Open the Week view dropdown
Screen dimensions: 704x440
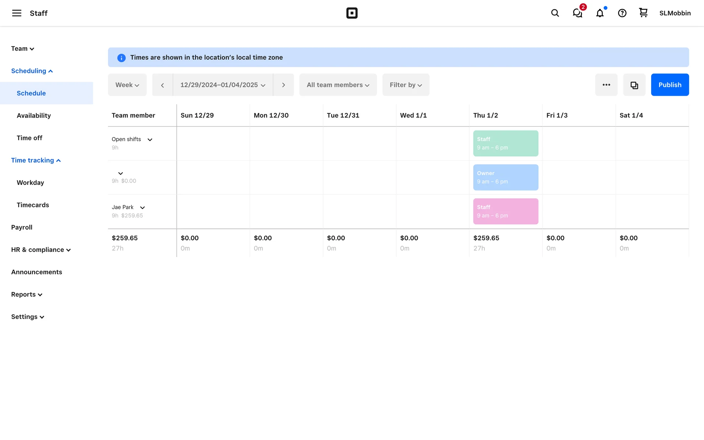127,85
